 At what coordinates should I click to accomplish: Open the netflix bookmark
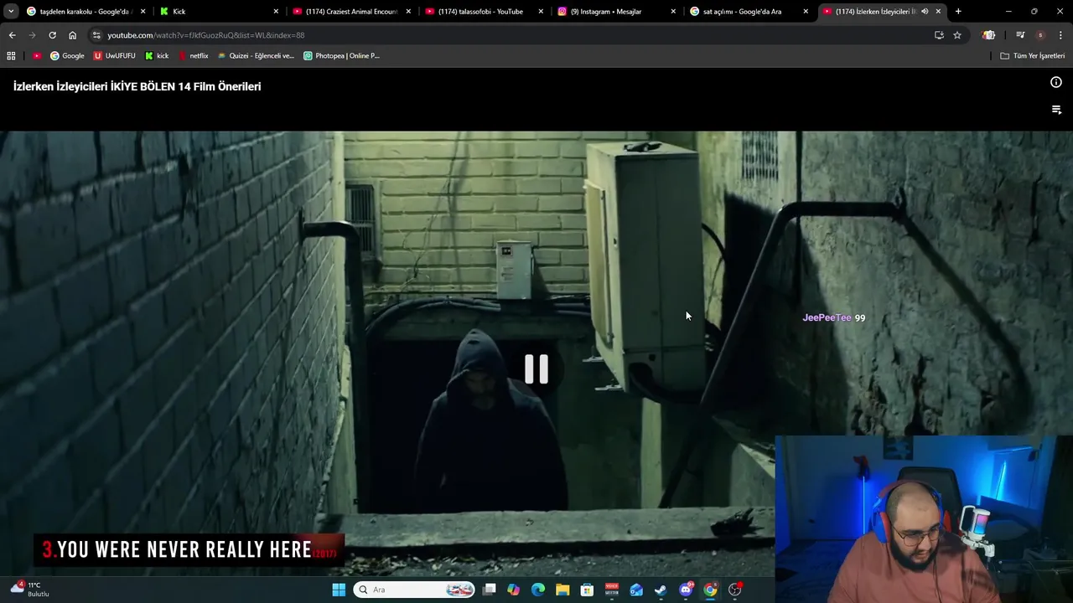[194, 56]
